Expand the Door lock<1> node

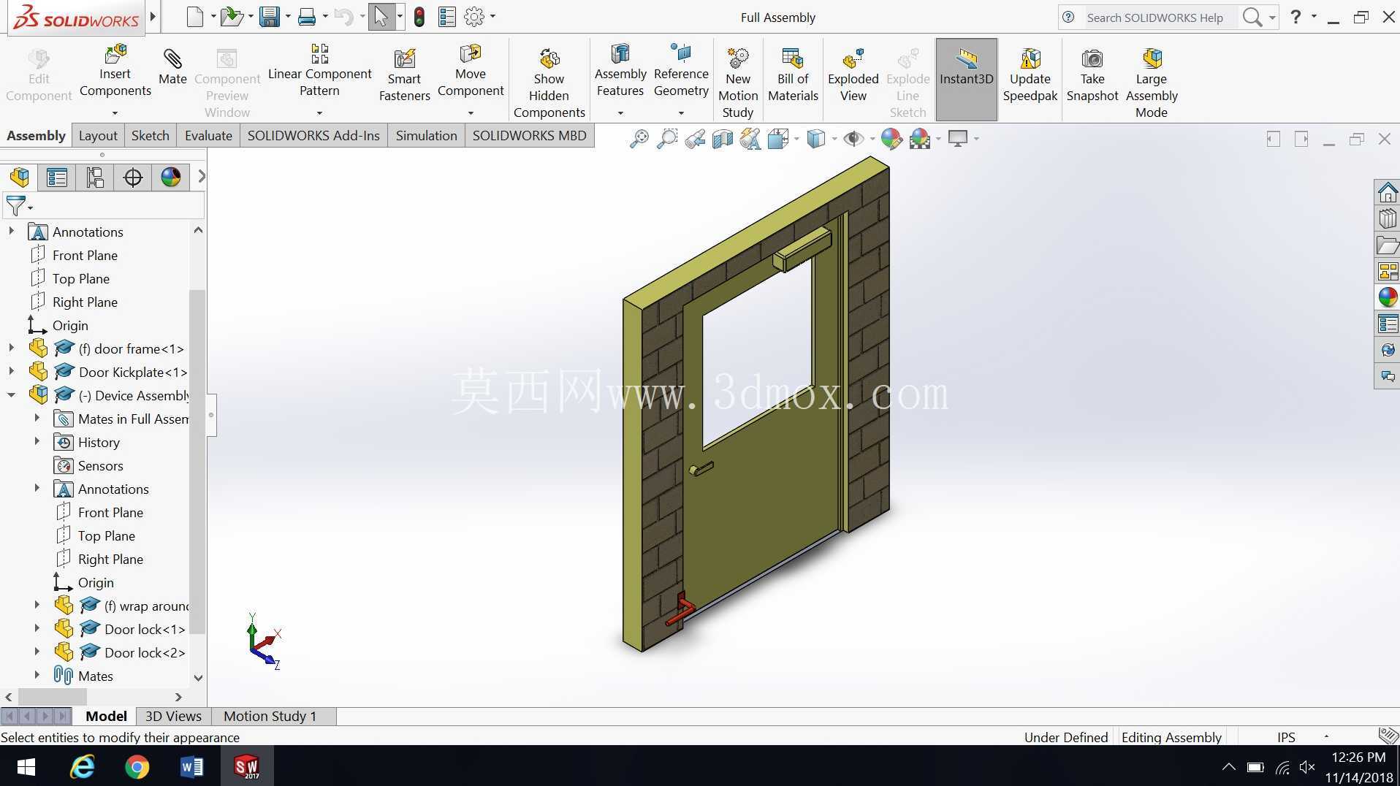pos(37,629)
